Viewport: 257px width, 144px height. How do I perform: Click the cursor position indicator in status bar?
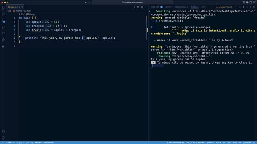[x=195, y=142]
